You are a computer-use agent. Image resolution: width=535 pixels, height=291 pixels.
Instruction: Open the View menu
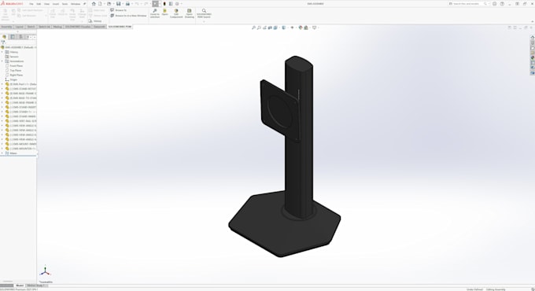click(x=46, y=4)
